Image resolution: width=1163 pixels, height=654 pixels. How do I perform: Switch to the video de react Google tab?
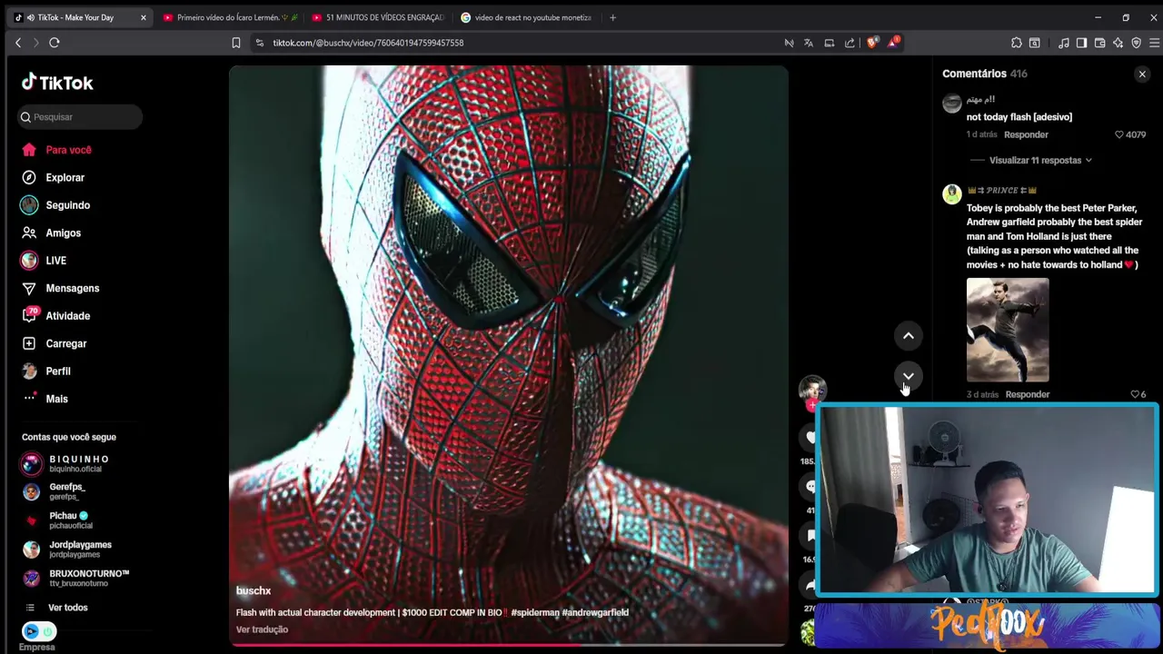coord(527,17)
